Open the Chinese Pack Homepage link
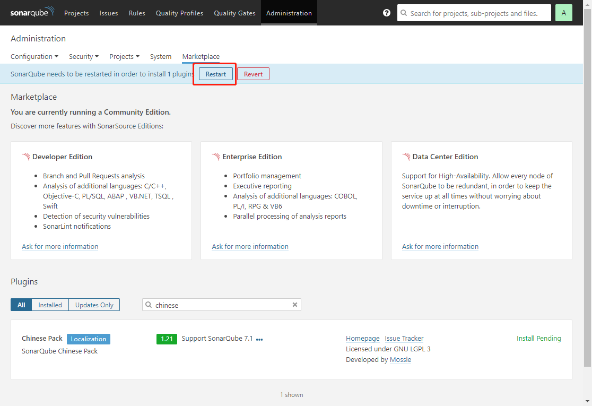 click(x=363, y=339)
